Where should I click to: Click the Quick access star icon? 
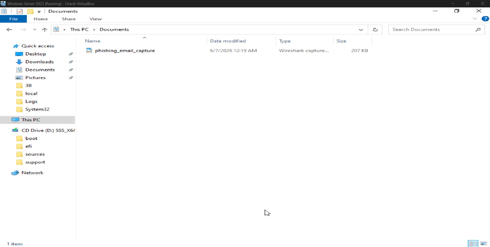tap(16, 46)
